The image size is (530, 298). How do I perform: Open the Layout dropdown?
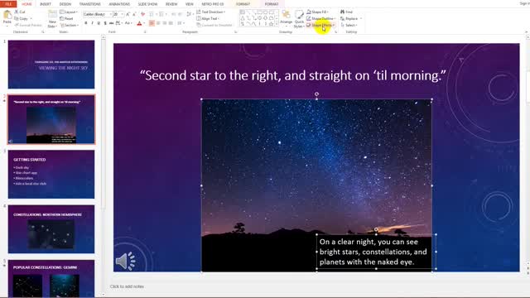pyautogui.click(x=69, y=12)
